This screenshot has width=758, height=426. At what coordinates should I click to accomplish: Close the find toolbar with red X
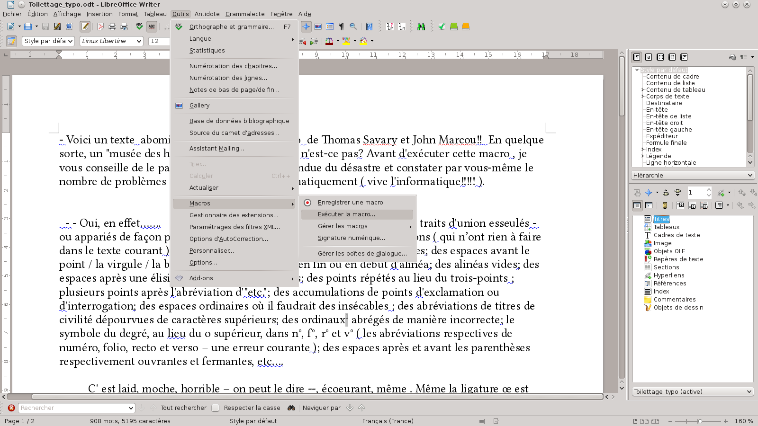coord(11,408)
